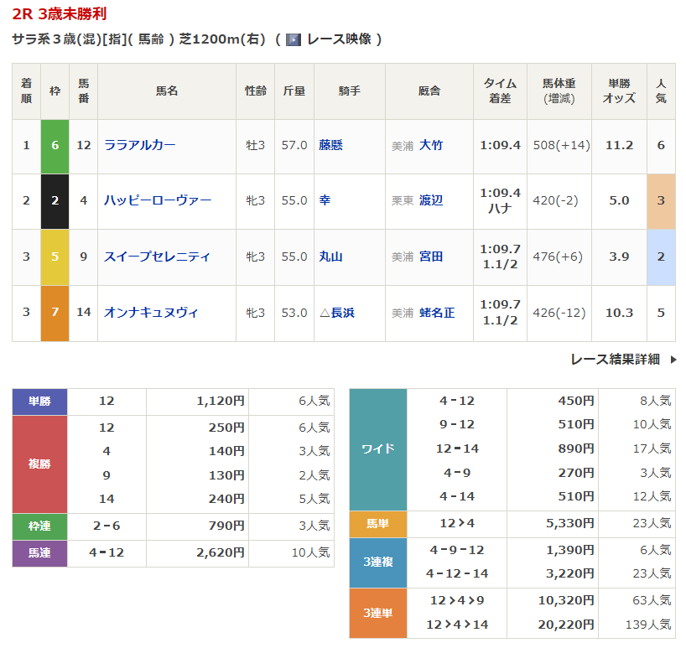Click jockey 長浜 name
Screen dimensions: 686x648
tap(342, 313)
